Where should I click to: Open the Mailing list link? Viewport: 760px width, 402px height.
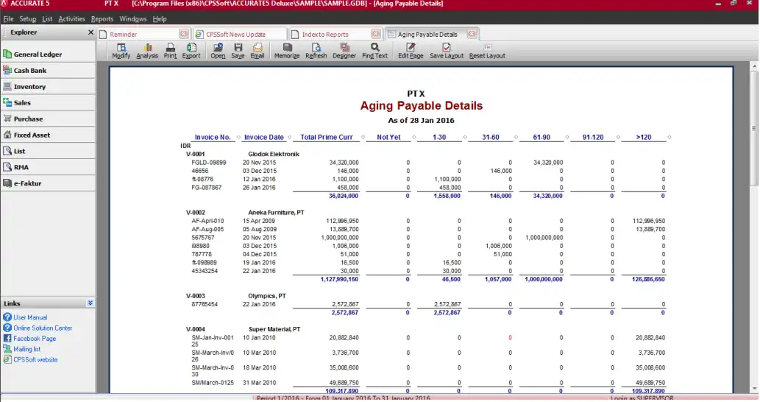(x=26, y=349)
